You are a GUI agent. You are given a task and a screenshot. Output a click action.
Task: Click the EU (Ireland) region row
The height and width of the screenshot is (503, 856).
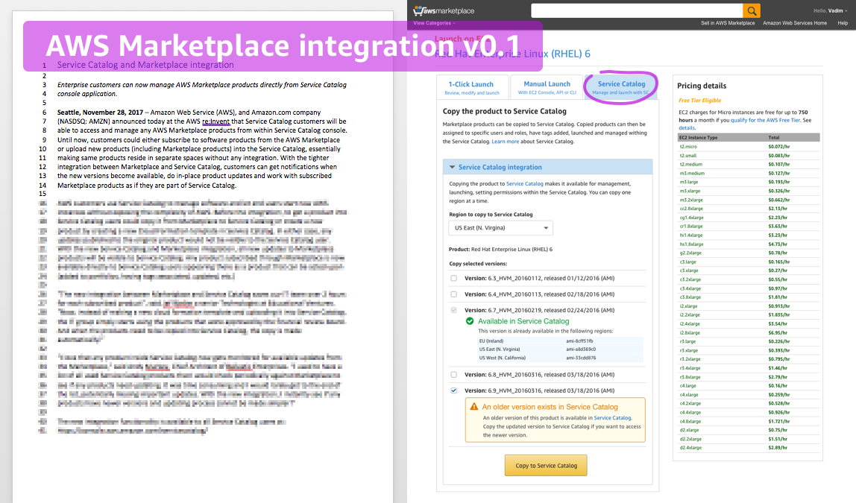[561, 341]
